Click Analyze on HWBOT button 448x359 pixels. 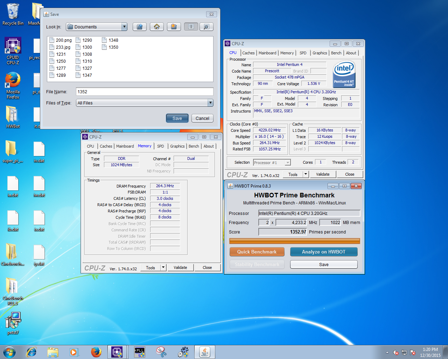click(324, 252)
